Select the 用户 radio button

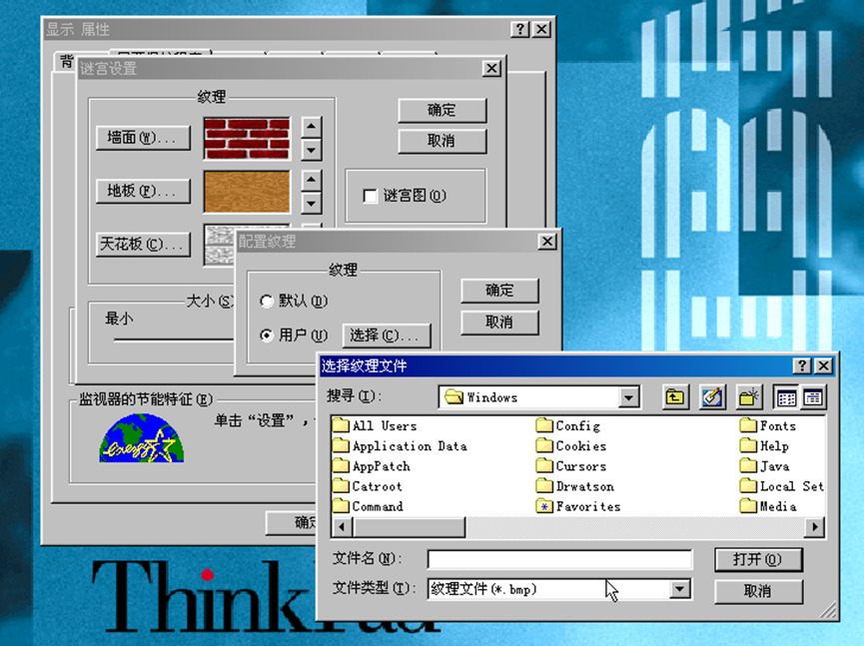pyautogui.click(x=267, y=334)
